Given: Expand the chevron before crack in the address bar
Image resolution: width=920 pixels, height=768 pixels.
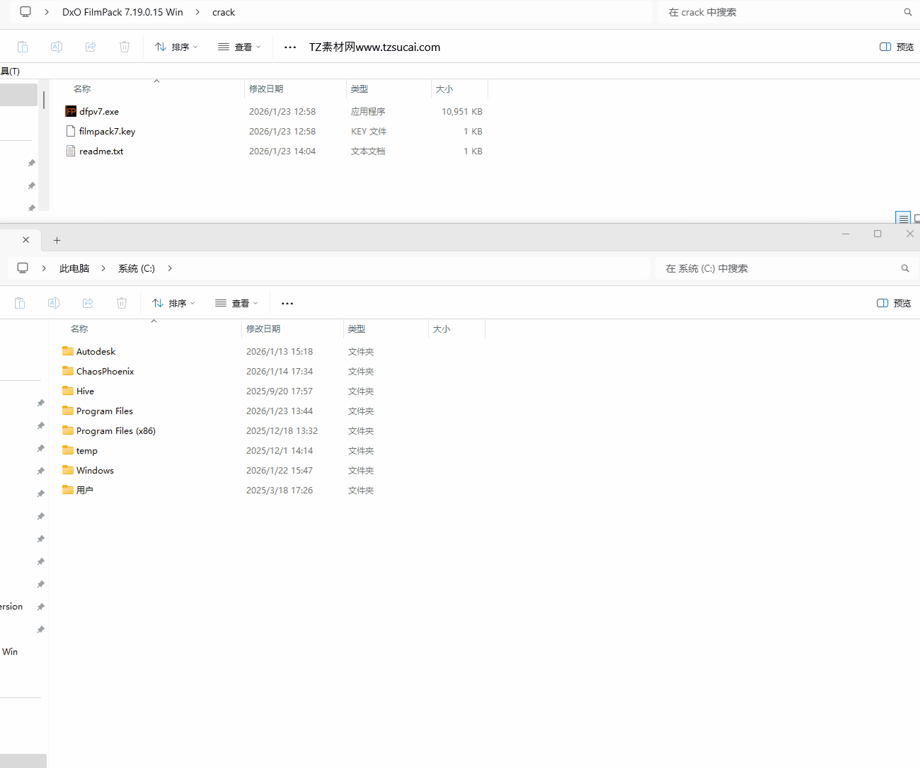Looking at the screenshot, I should (197, 12).
